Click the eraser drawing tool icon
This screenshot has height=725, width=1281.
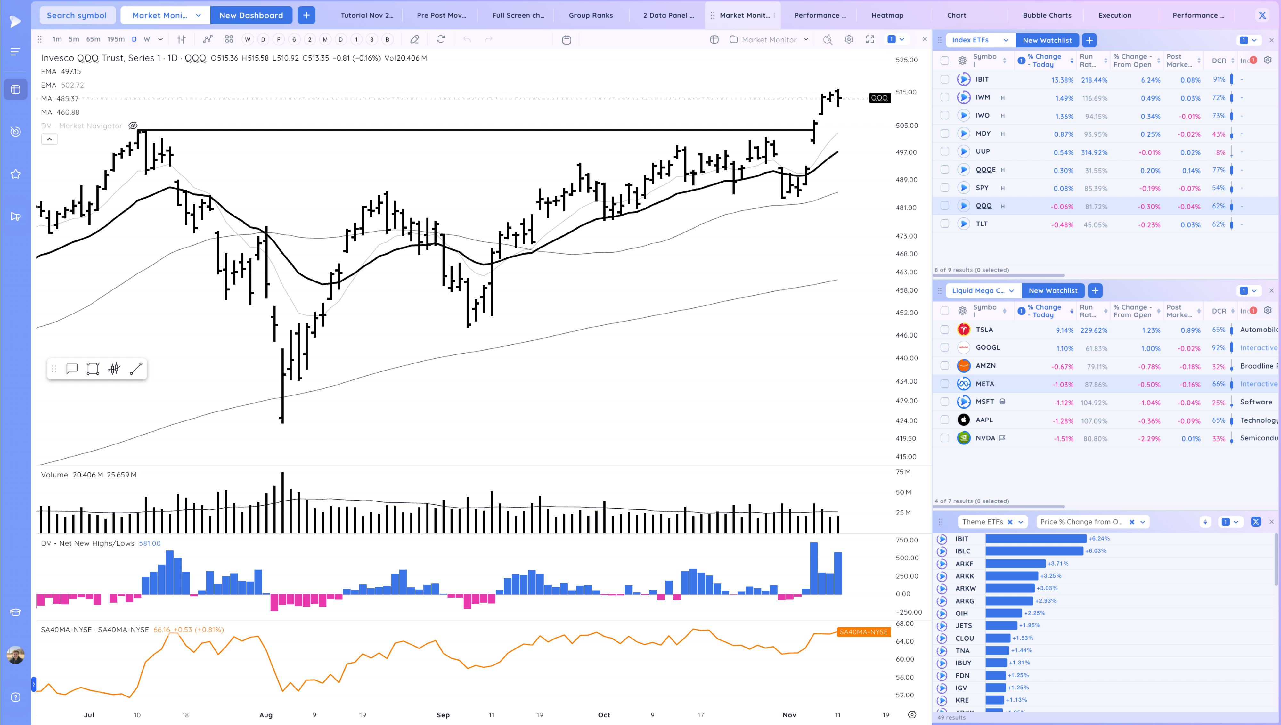click(414, 39)
